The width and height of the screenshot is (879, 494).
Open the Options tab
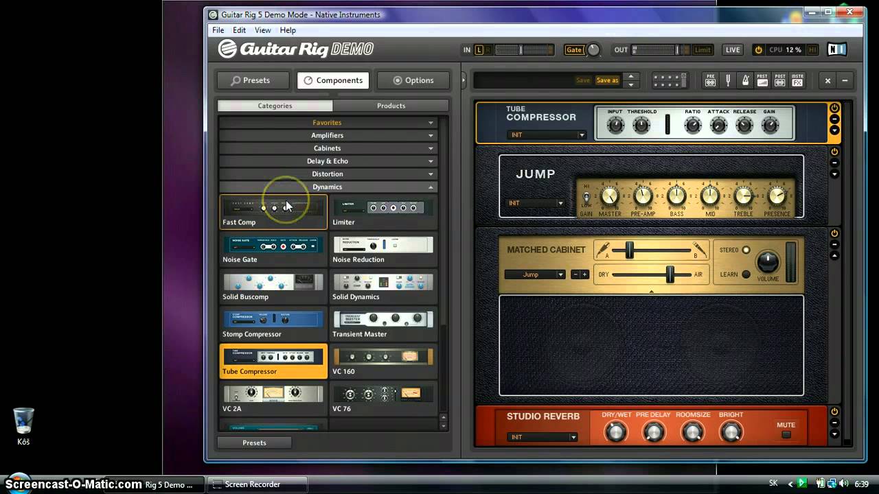tap(413, 80)
